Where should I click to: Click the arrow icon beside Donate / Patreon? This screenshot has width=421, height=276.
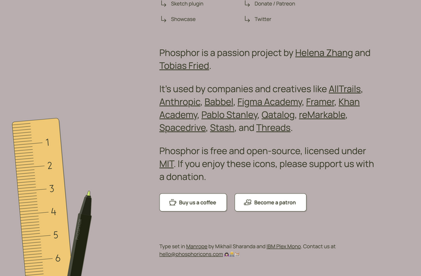pyautogui.click(x=247, y=4)
